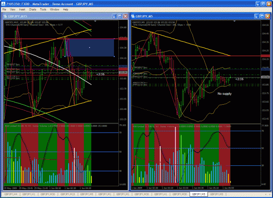This screenshot has width=273, height=198.
Task: Click the "1 Jun 03:10" time label
Action: pyautogui.click(x=167, y=188)
